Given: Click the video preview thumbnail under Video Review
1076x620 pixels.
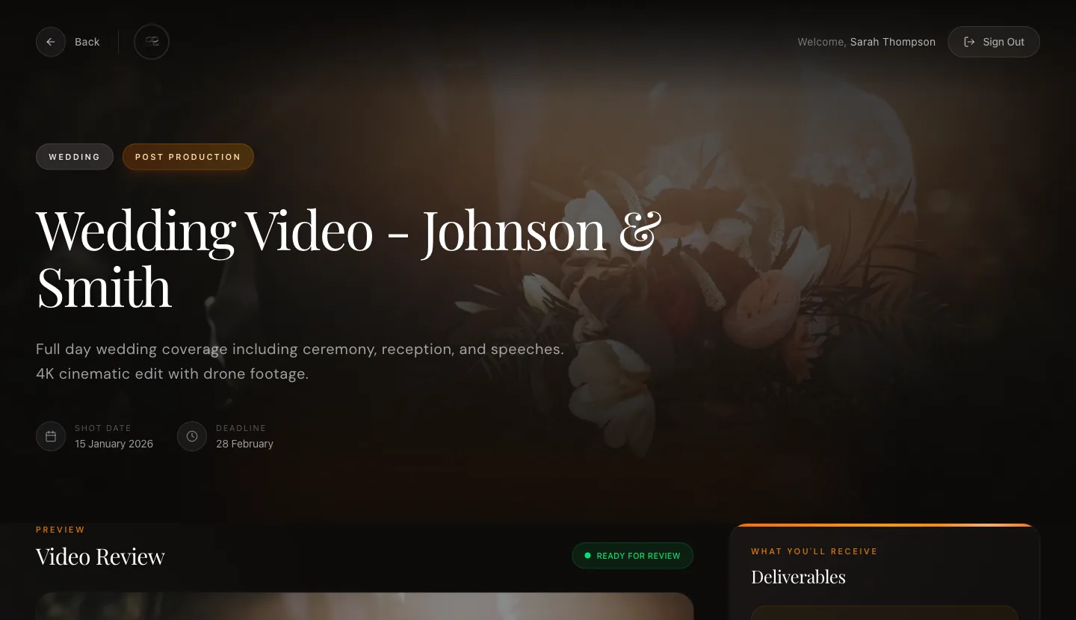Looking at the screenshot, I should tap(365, 606).
